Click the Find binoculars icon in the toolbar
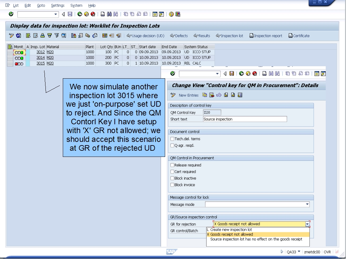 point(109,14)
